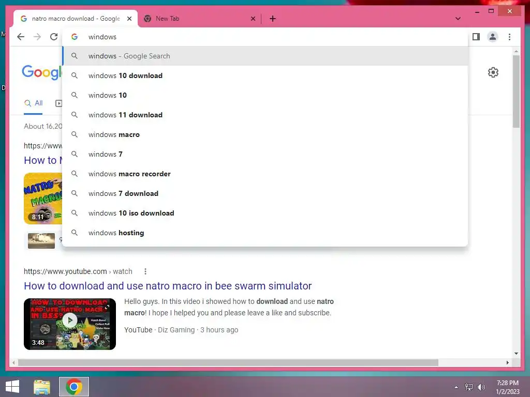The image size is (530, 397).
Task: Open a new browser tab
Action: [273, 19]
